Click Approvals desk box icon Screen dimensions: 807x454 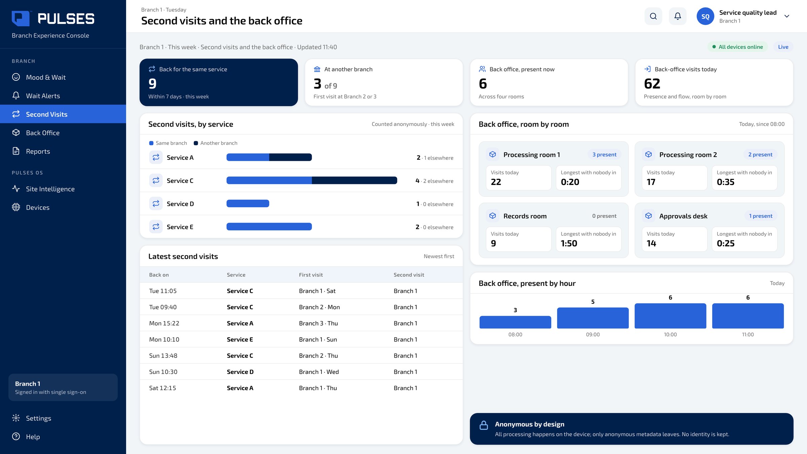pyautogui.click(x=649, y=216)
